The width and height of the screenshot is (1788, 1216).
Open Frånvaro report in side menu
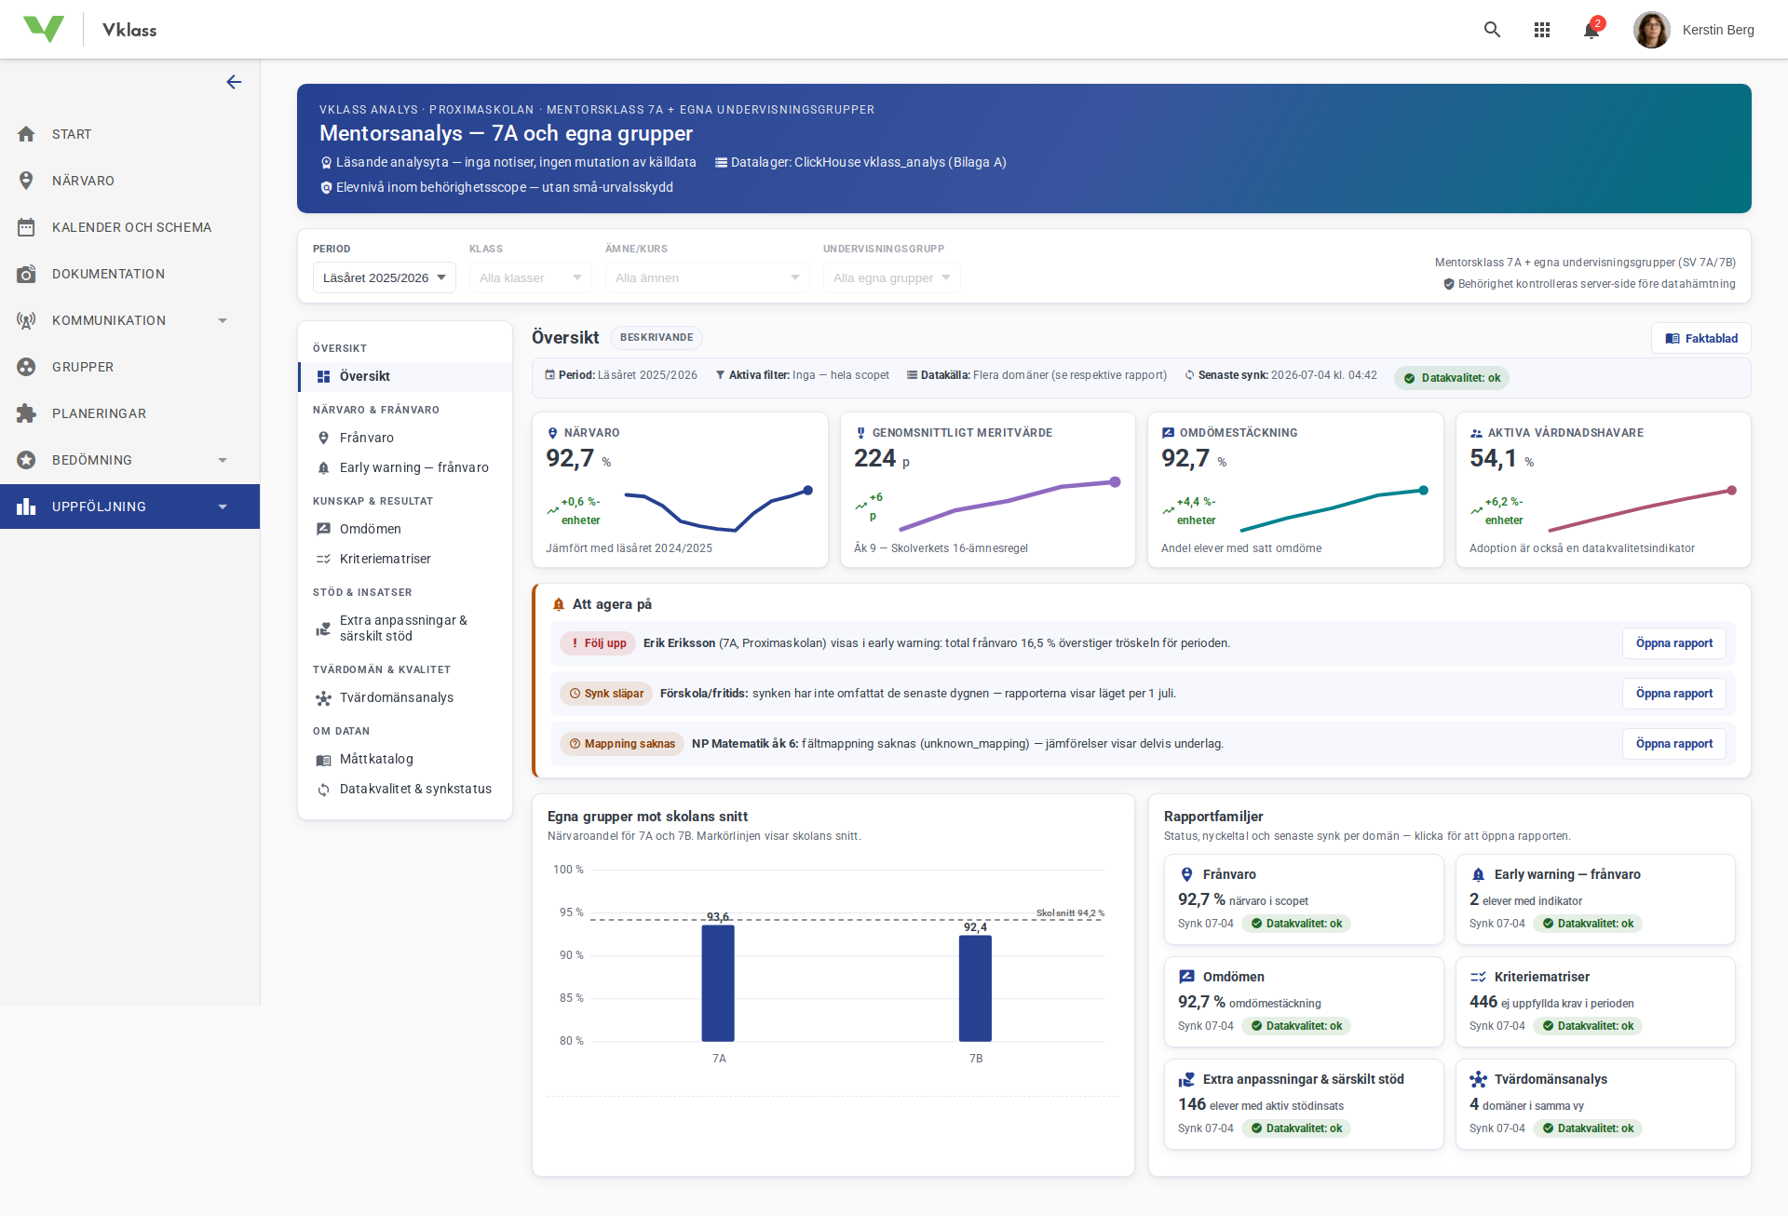405,438
